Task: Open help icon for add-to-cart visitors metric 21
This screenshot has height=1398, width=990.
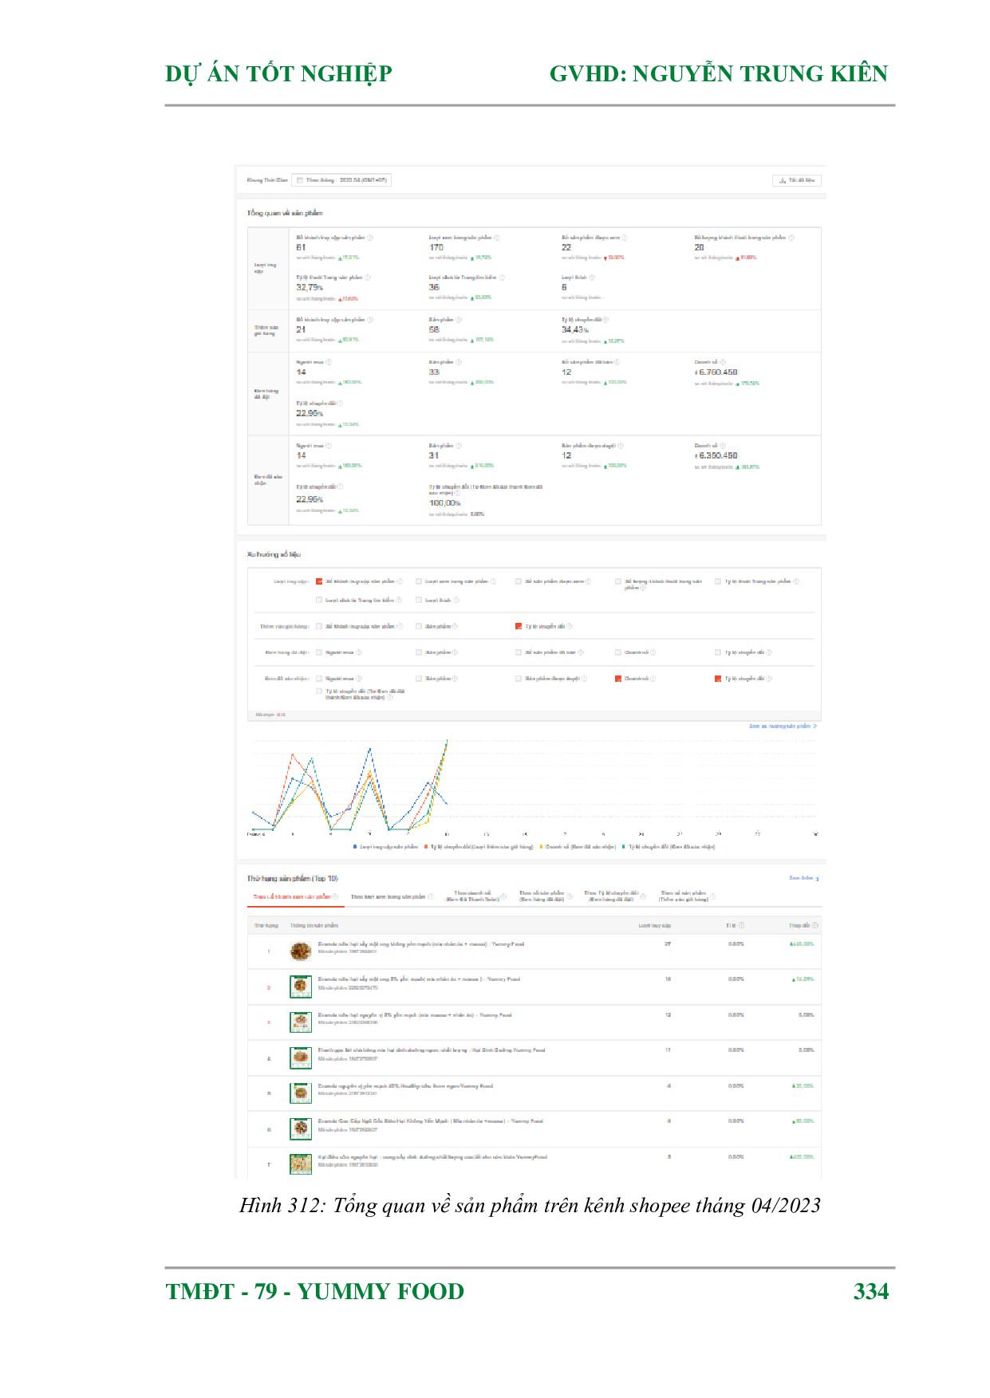Action: coord(370,320)
